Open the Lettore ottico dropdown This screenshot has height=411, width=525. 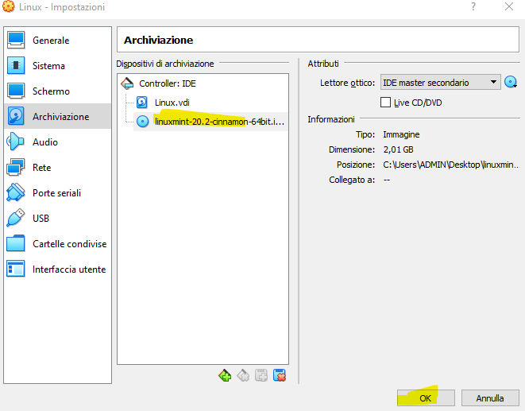[440, 82]
